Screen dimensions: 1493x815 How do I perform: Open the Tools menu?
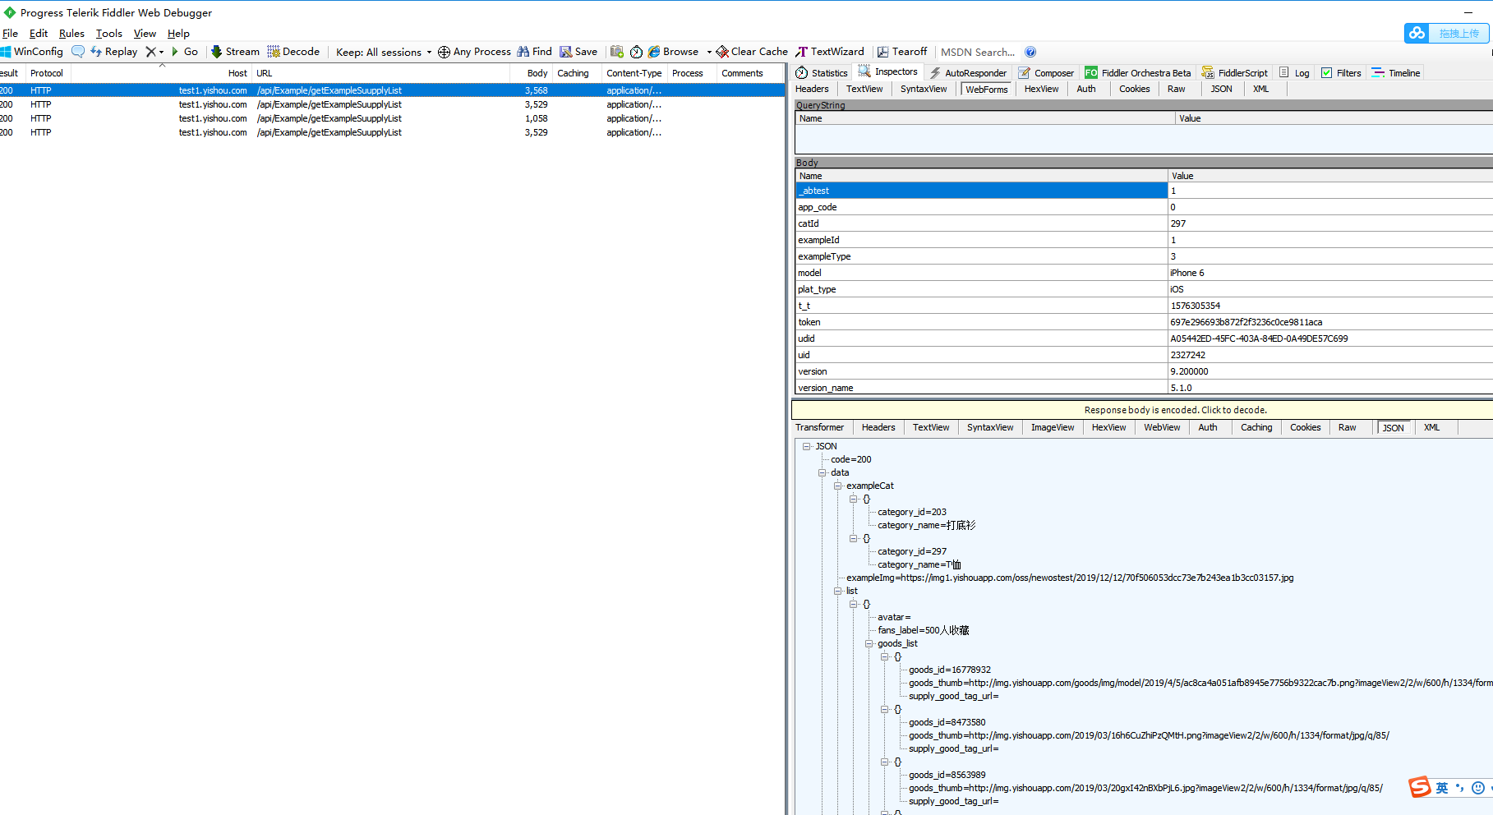(x=108, y=34)
